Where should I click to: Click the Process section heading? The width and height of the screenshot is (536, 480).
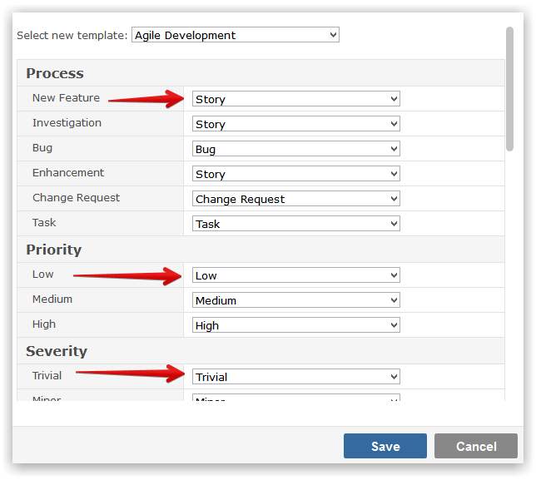pos(55,73)
